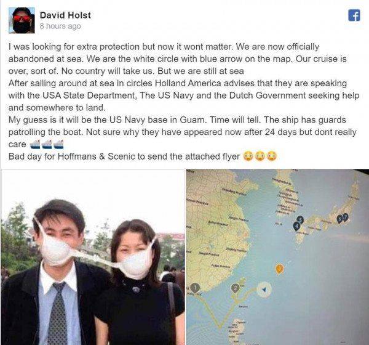Select the dark blue pin numbered 4

point(297,226)
